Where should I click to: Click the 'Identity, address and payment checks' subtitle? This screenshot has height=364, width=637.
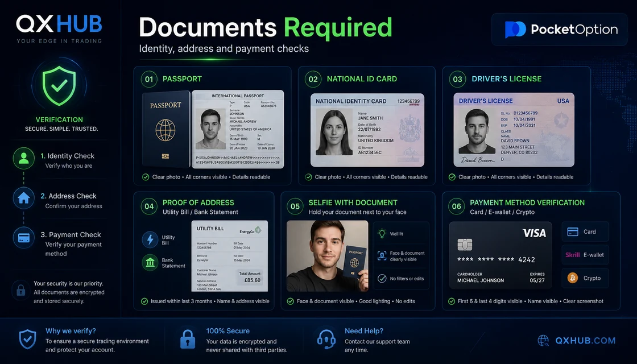(224, 49)
